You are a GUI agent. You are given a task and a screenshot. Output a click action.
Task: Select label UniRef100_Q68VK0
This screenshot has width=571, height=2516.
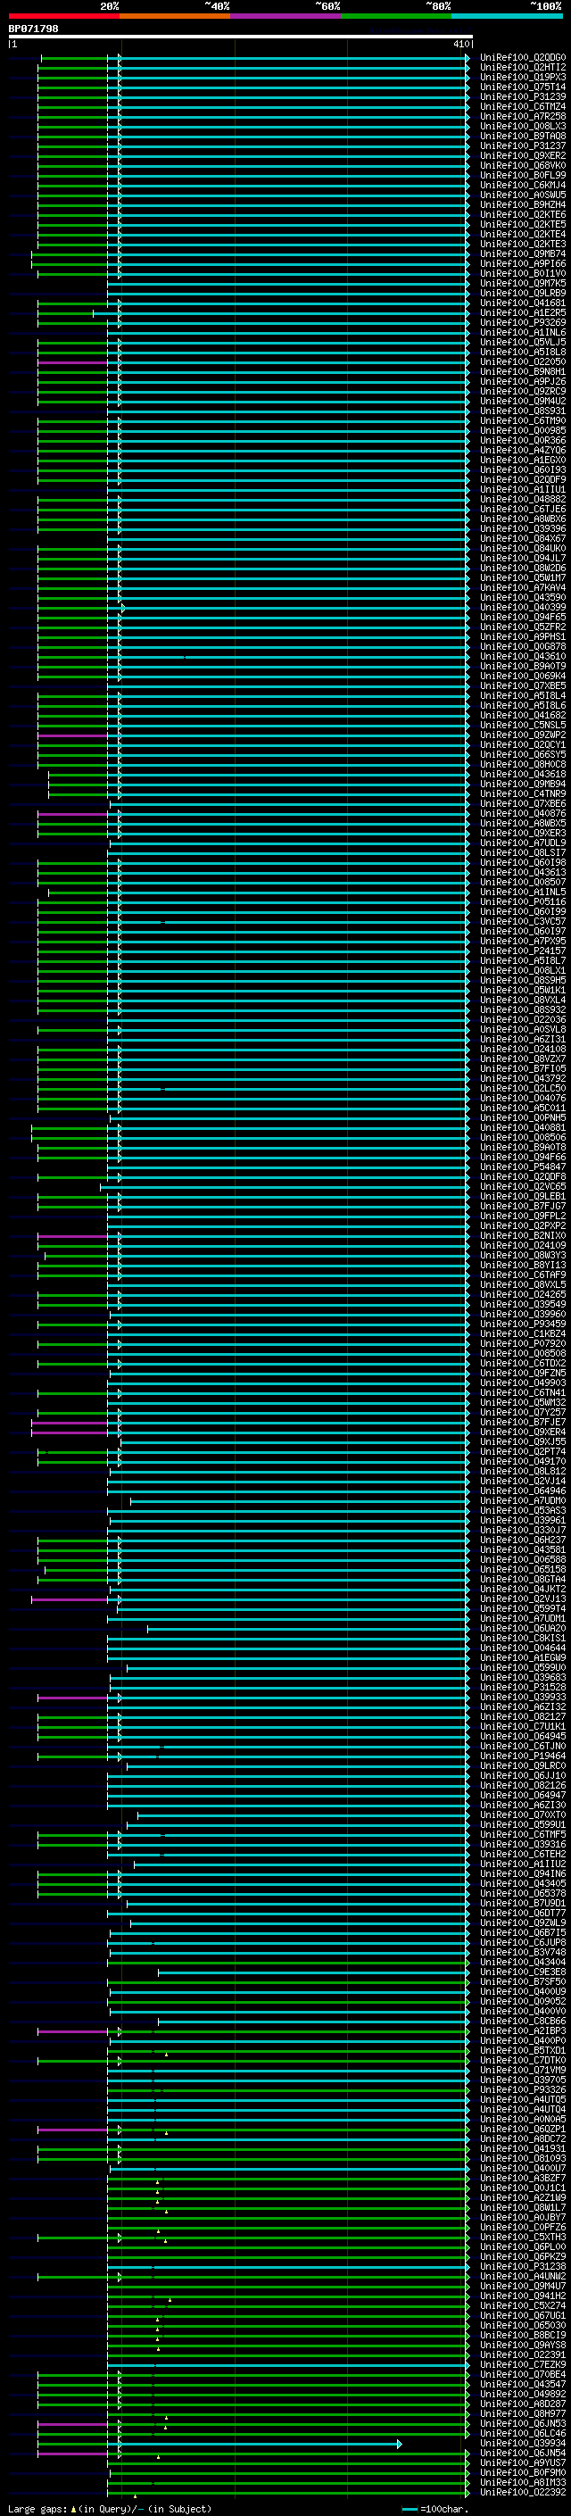523,165
